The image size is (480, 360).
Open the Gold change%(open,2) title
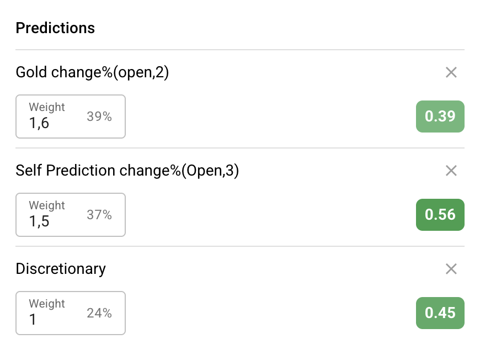pyautogui.click(x=92, y=72)
